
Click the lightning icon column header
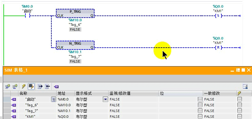coord(239,93)
